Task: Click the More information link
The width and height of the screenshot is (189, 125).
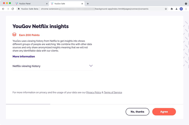Action: pyautogui.click(x=24, y=57)
